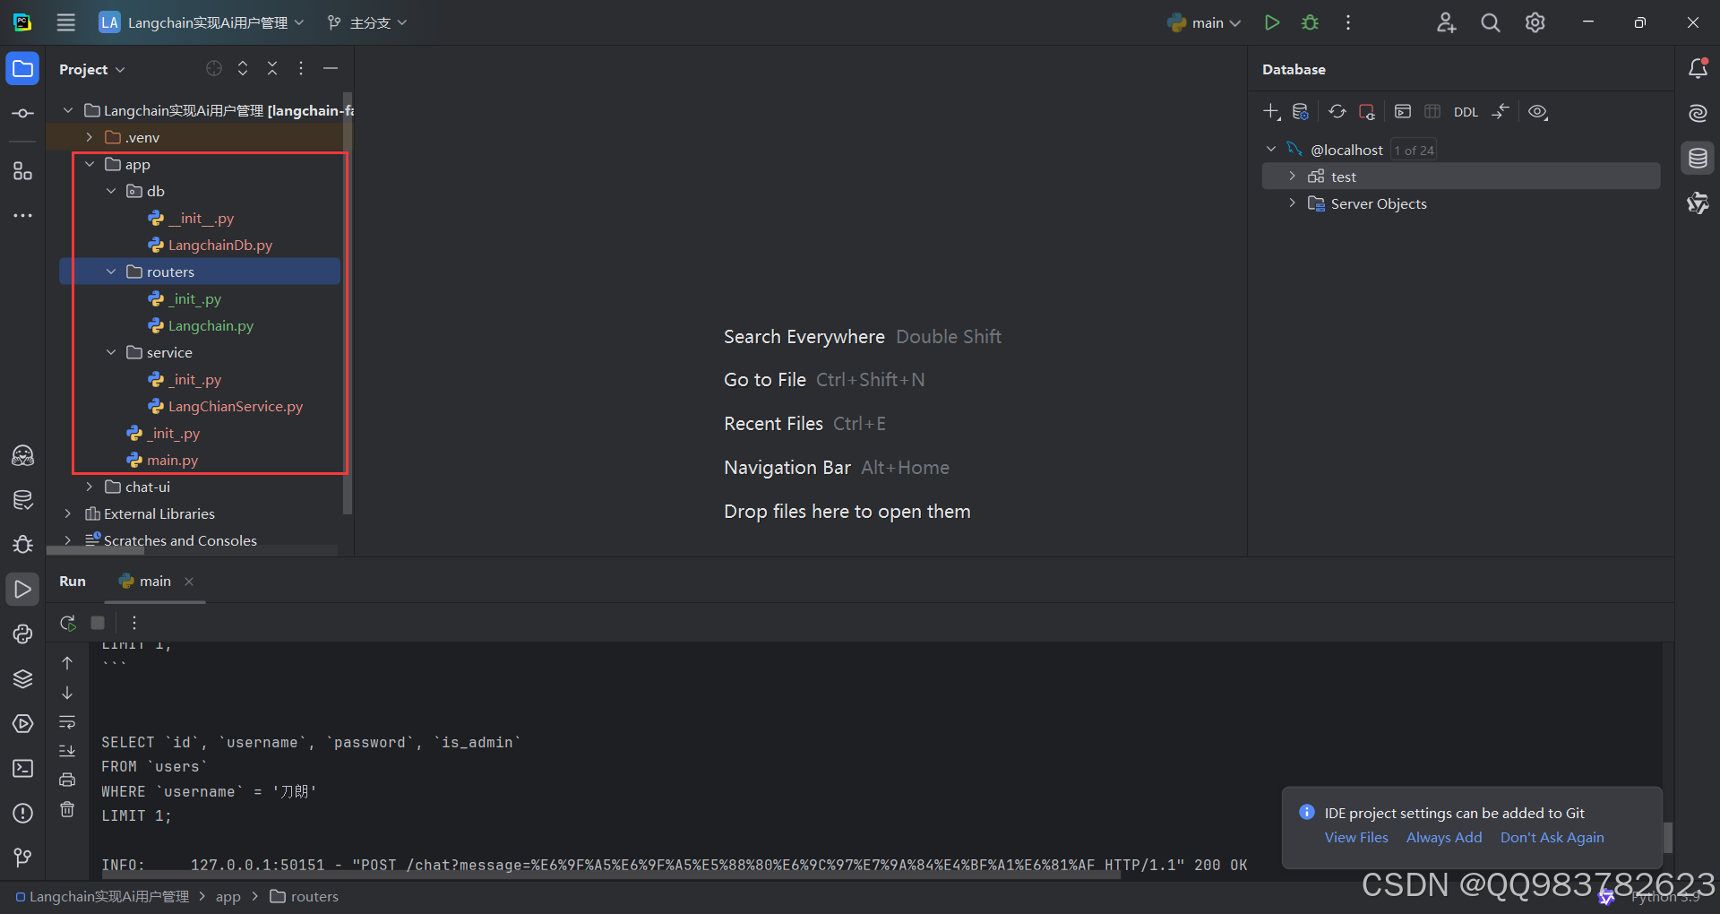Expand all project tree nodes

click(x=243, y=68)
